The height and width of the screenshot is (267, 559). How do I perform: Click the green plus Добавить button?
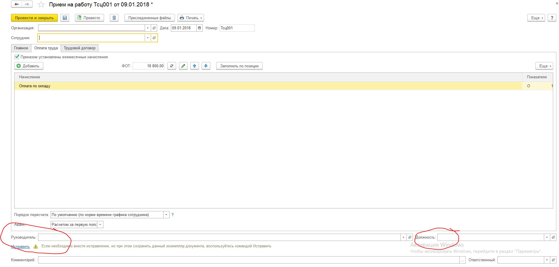[x=29, y=66]
